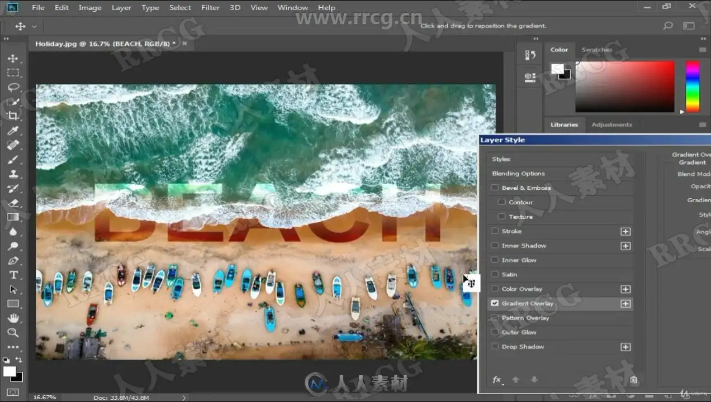Click the delete effect trash icon
The image size is (711, 402).
pyautogui.click(x=633, y=380)
